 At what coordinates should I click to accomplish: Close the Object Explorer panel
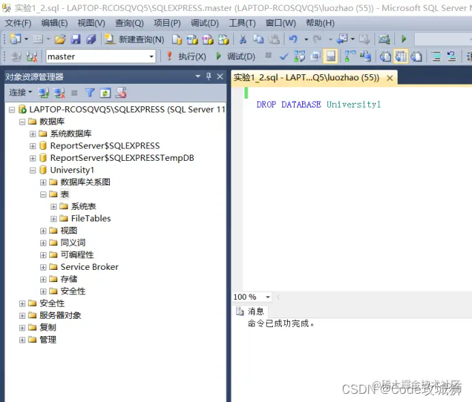point(220,76)
